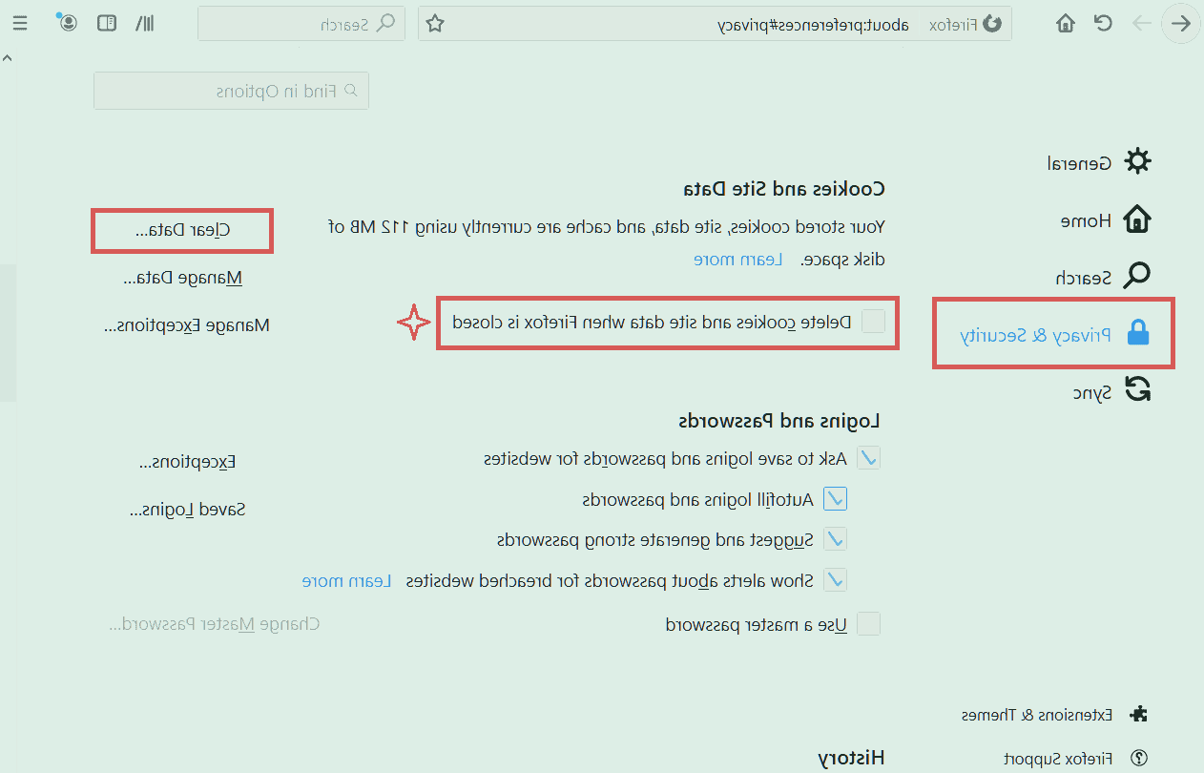Open the Saved Logins... dialog
Viewport: 1204px width, 773px height.
pyautogui.click(x=187, y=510)
